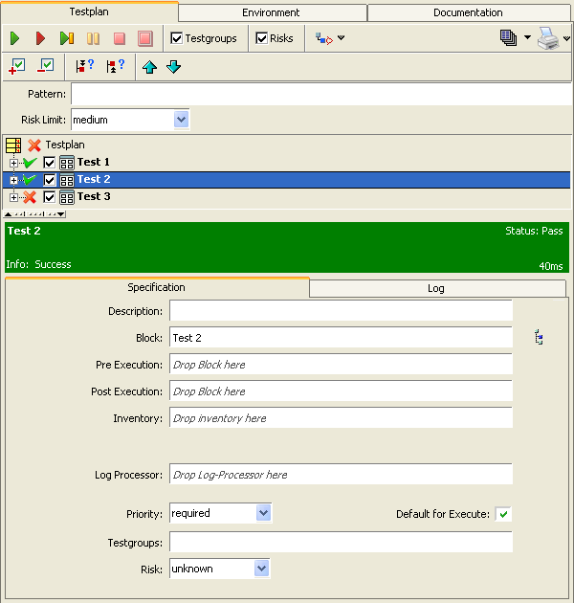Viewport: 574px width, 603px height.
Task: Click the Pattern input field
Action: click(320, 94)
